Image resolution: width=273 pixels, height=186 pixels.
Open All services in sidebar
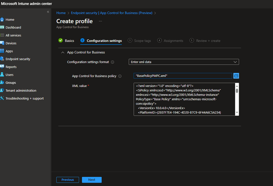[13, 35]
